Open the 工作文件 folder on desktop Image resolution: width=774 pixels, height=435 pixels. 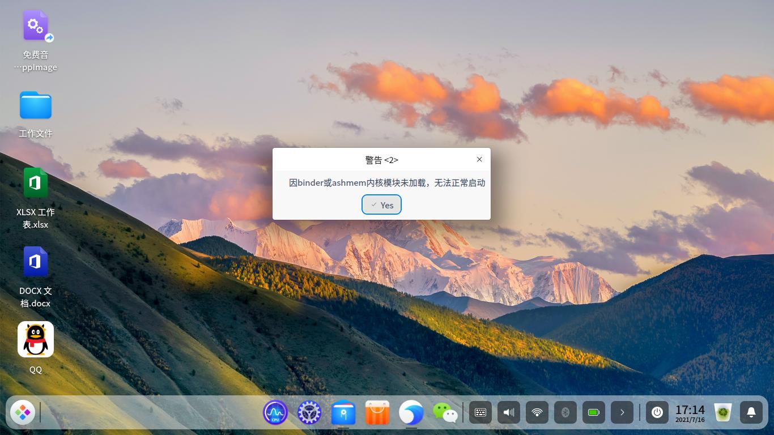point(36,105)
